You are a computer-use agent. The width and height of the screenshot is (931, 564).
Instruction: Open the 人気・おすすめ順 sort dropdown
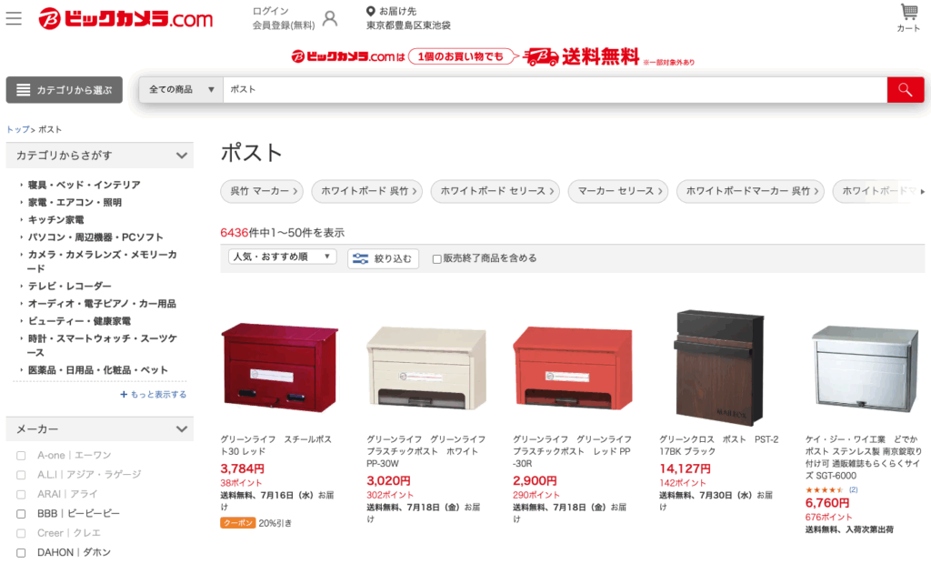283,257
